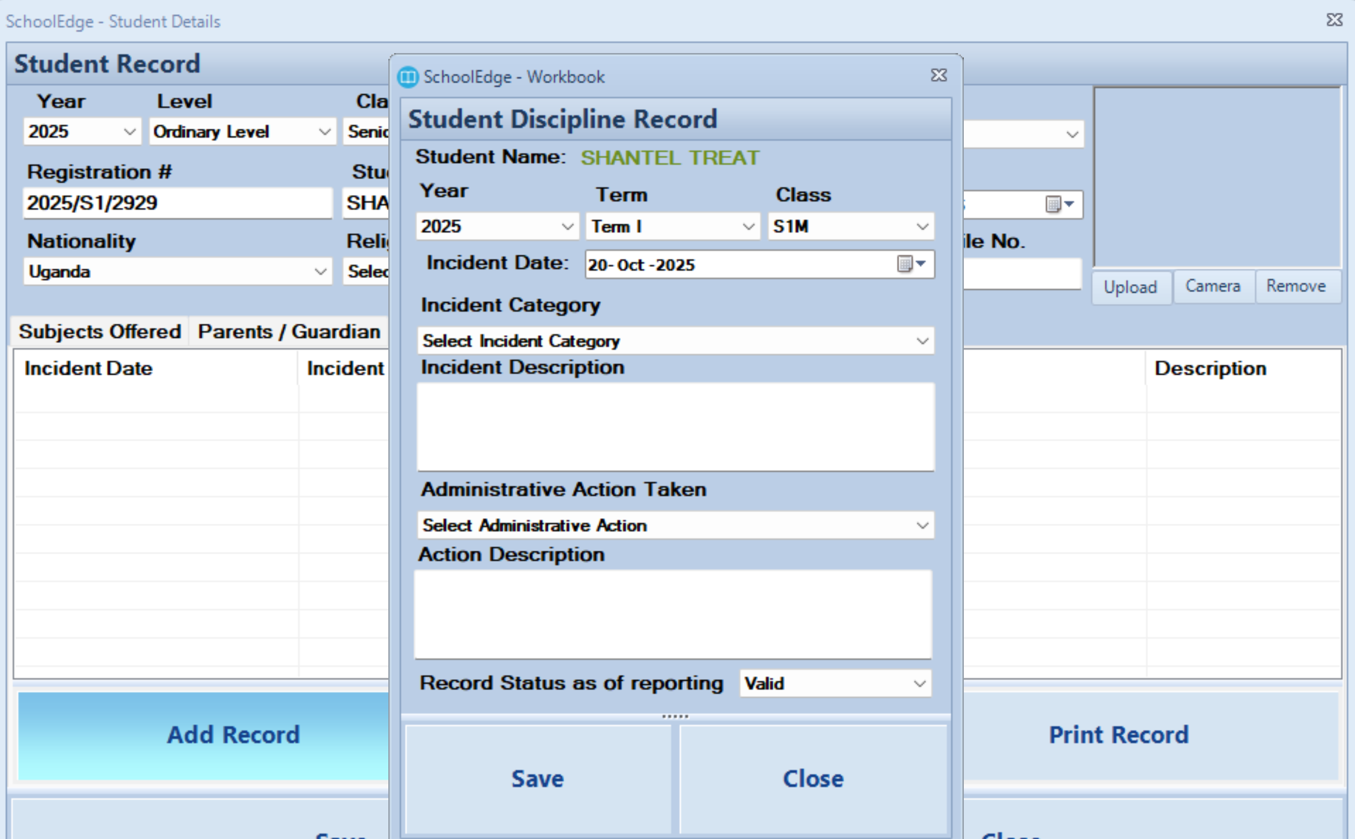Switch to the Parents / Guardian tab

[289, 331]
